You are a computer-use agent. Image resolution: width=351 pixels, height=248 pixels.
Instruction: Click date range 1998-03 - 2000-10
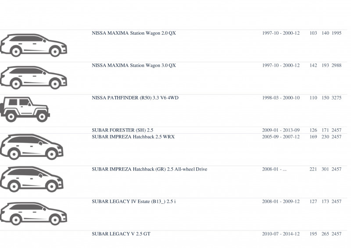point(281,98)
